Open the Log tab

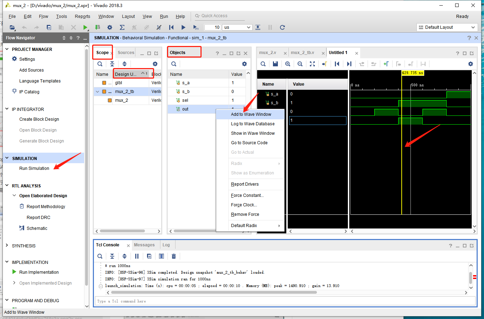click(166, 245)
